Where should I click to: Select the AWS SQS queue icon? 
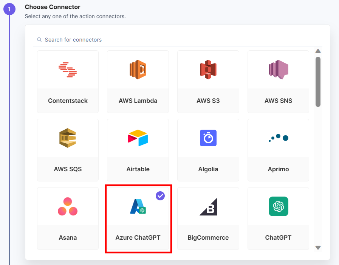coord(68,138)
